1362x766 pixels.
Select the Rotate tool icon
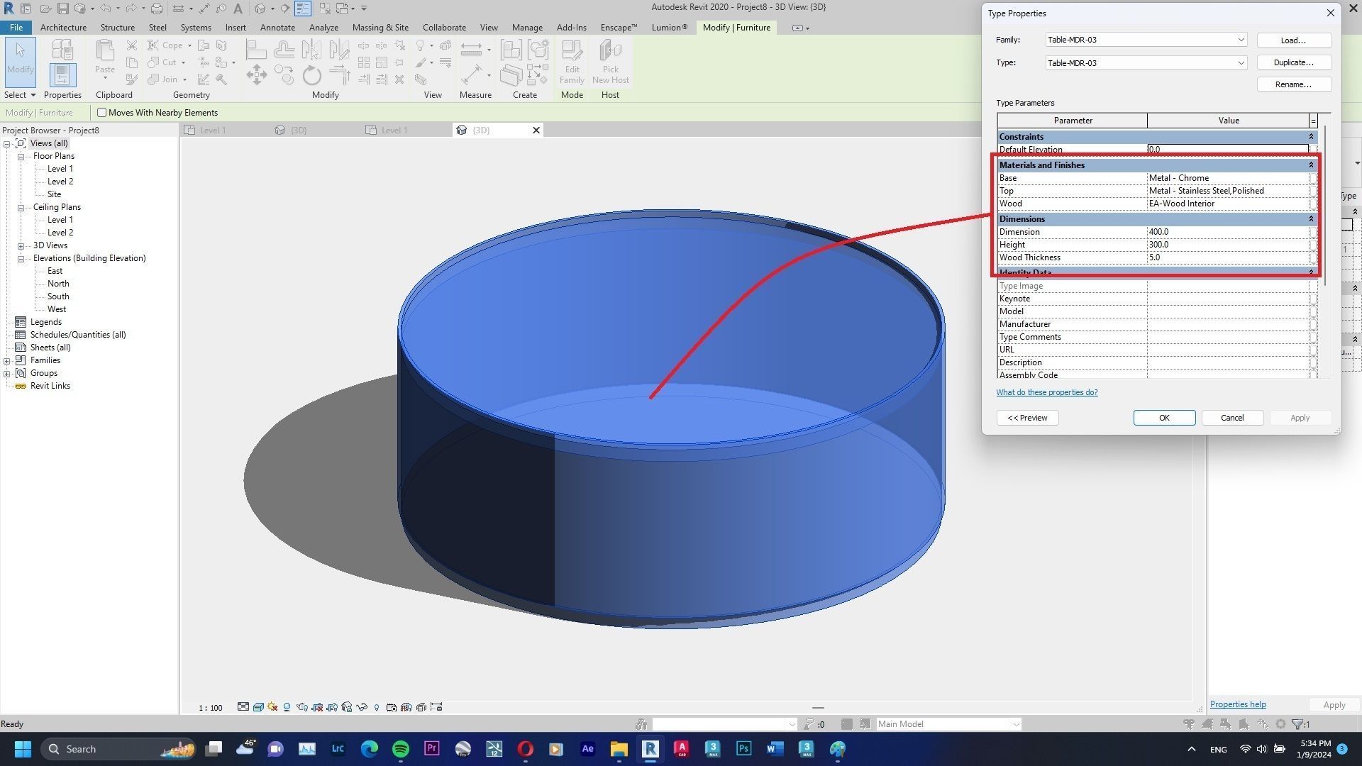[311, 75]
